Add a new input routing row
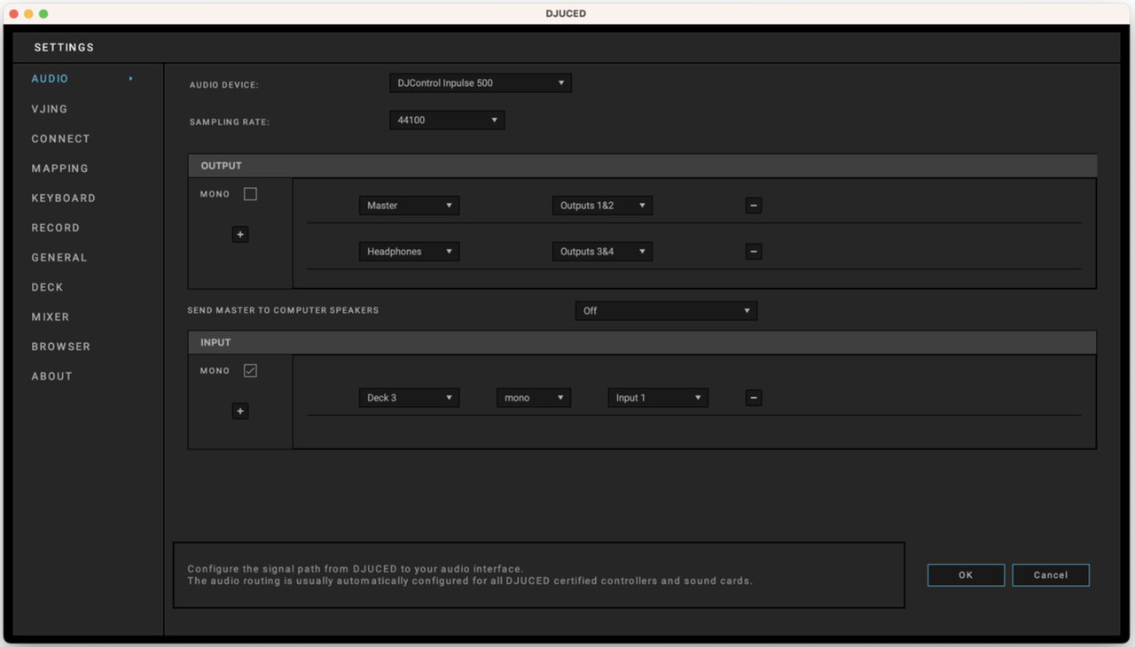Viewport: 1135px width, 647px height. coord(240,411)
